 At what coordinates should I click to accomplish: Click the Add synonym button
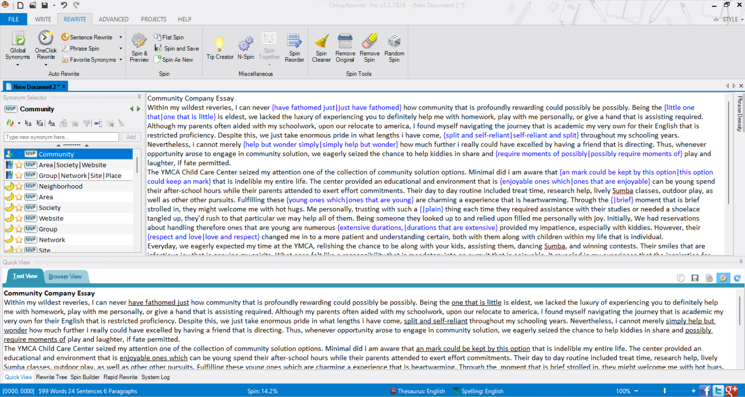[x=131, y=137]
